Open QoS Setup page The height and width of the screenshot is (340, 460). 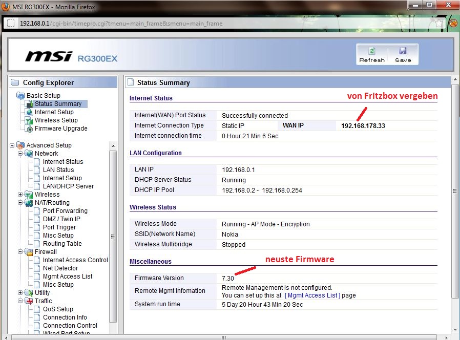pos(58,309)
